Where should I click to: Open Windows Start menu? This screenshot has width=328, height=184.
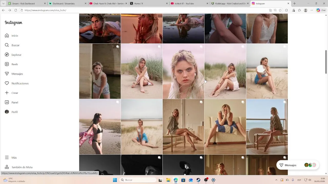point(115,180)
